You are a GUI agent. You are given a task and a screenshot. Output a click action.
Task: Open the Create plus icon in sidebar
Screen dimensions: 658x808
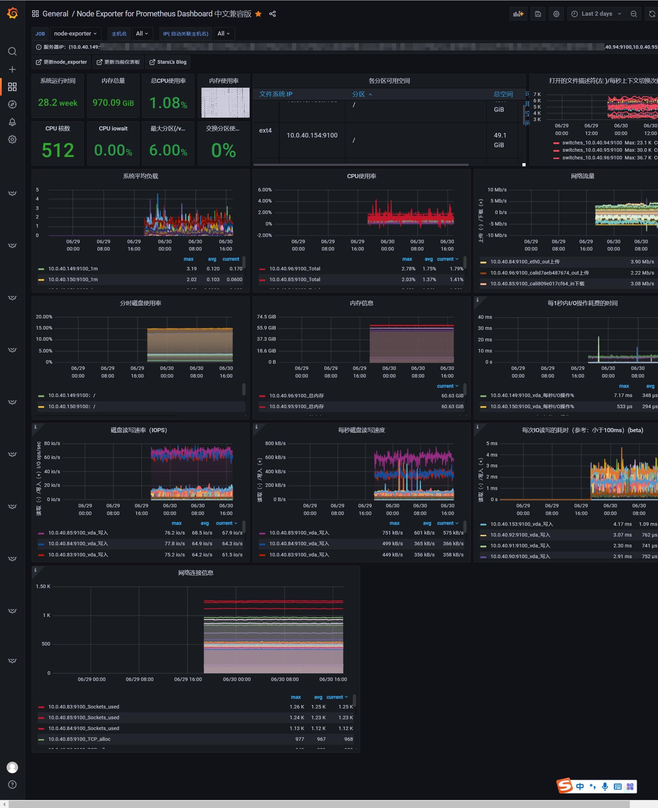pos(13,69)
